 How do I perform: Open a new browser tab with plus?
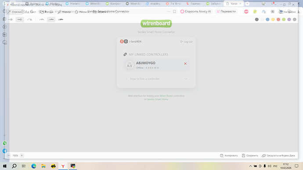coord(247,4)
